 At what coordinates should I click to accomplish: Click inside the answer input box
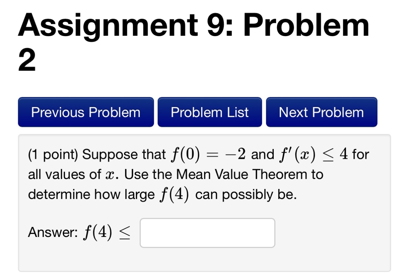pos(207,233)
